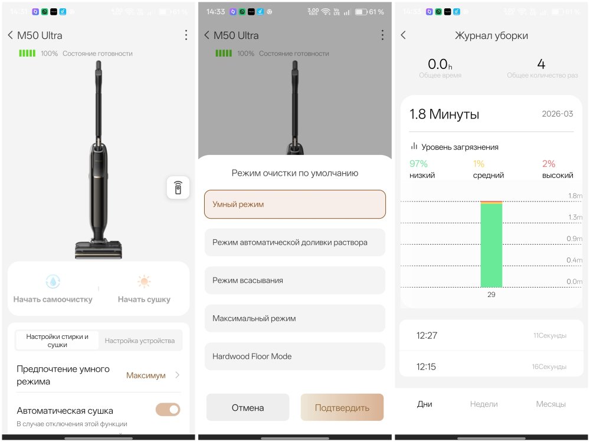Start drying with the sun icon
The height and width of the screenshot is (442, 590).
click(144, 282)
